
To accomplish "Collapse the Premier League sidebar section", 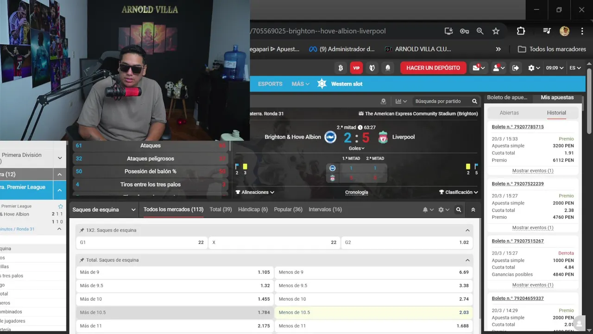I will click(x=60, y=190).
